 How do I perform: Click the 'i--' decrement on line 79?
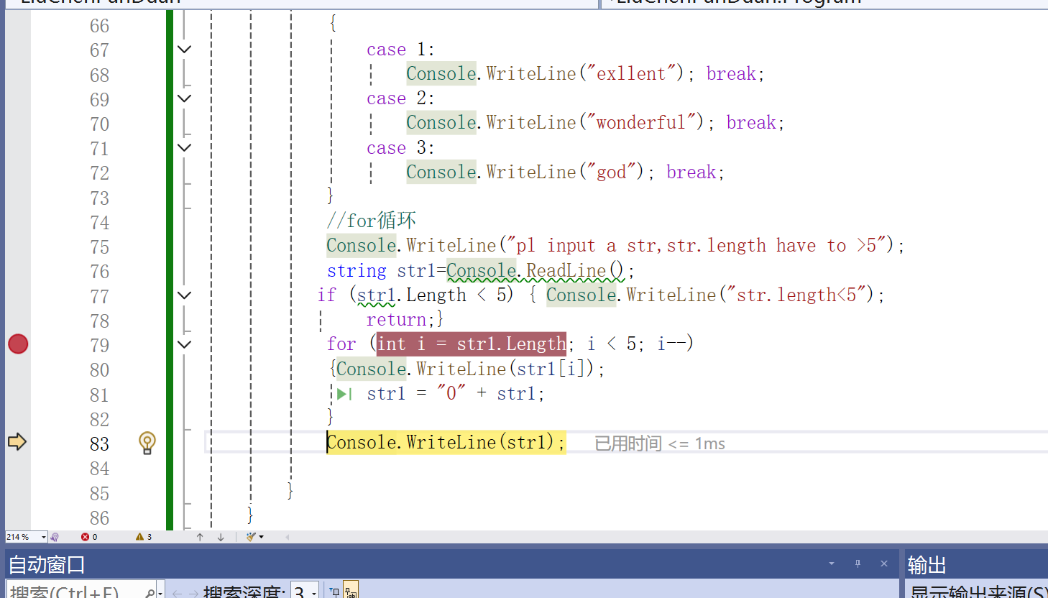pos(671,344)
